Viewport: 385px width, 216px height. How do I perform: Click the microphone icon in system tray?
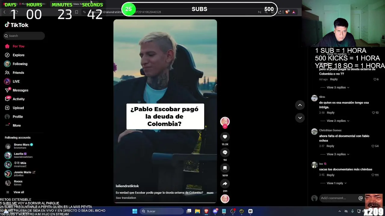pos(353,211)
